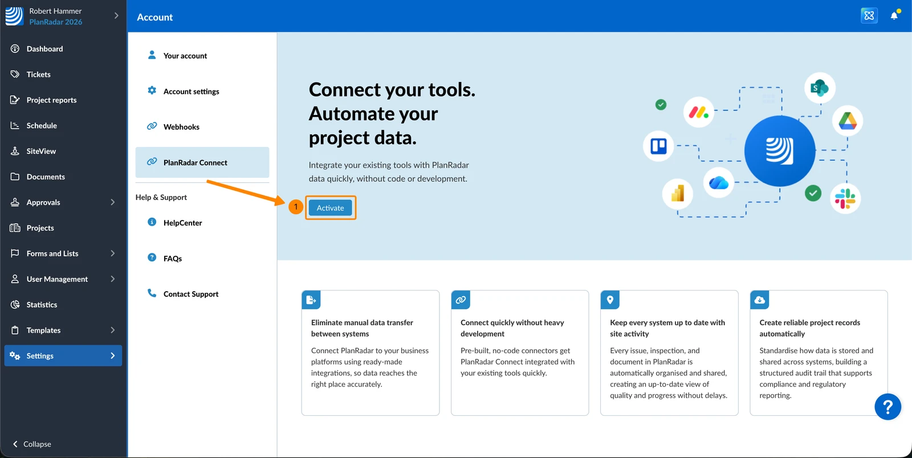Click the Your account person icon

tap(152, 55)
